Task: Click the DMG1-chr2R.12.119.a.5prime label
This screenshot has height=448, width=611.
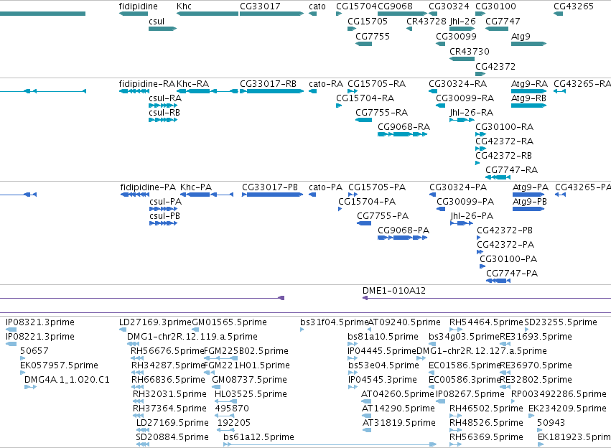Action: 192,337
